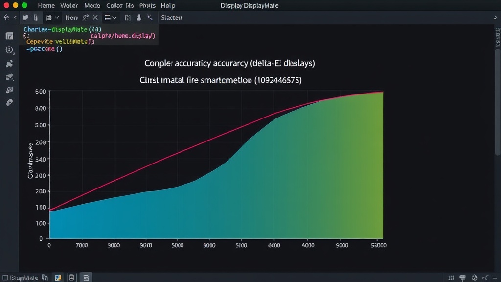Open the Help menu
Screen dimensions: 501x282
point(168,6)
